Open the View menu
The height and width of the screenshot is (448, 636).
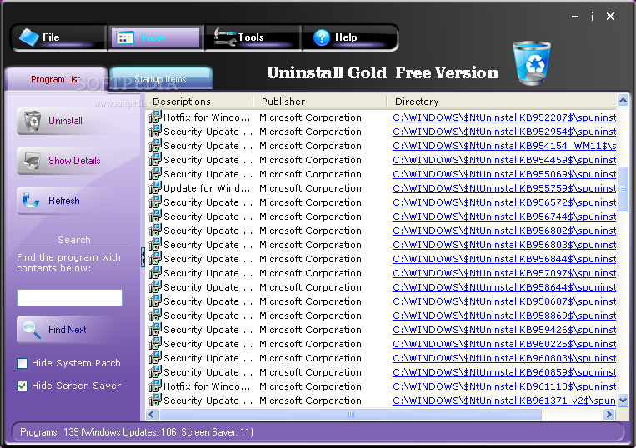point(155,37)
